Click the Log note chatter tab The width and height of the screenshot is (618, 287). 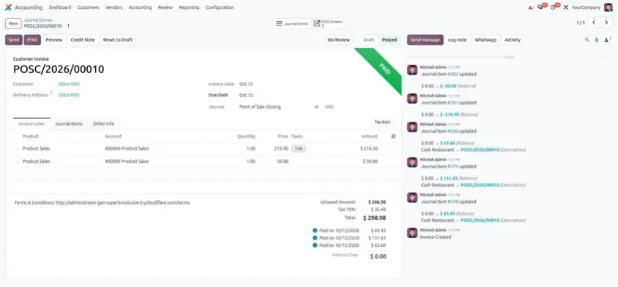click(x=457, y=39)
